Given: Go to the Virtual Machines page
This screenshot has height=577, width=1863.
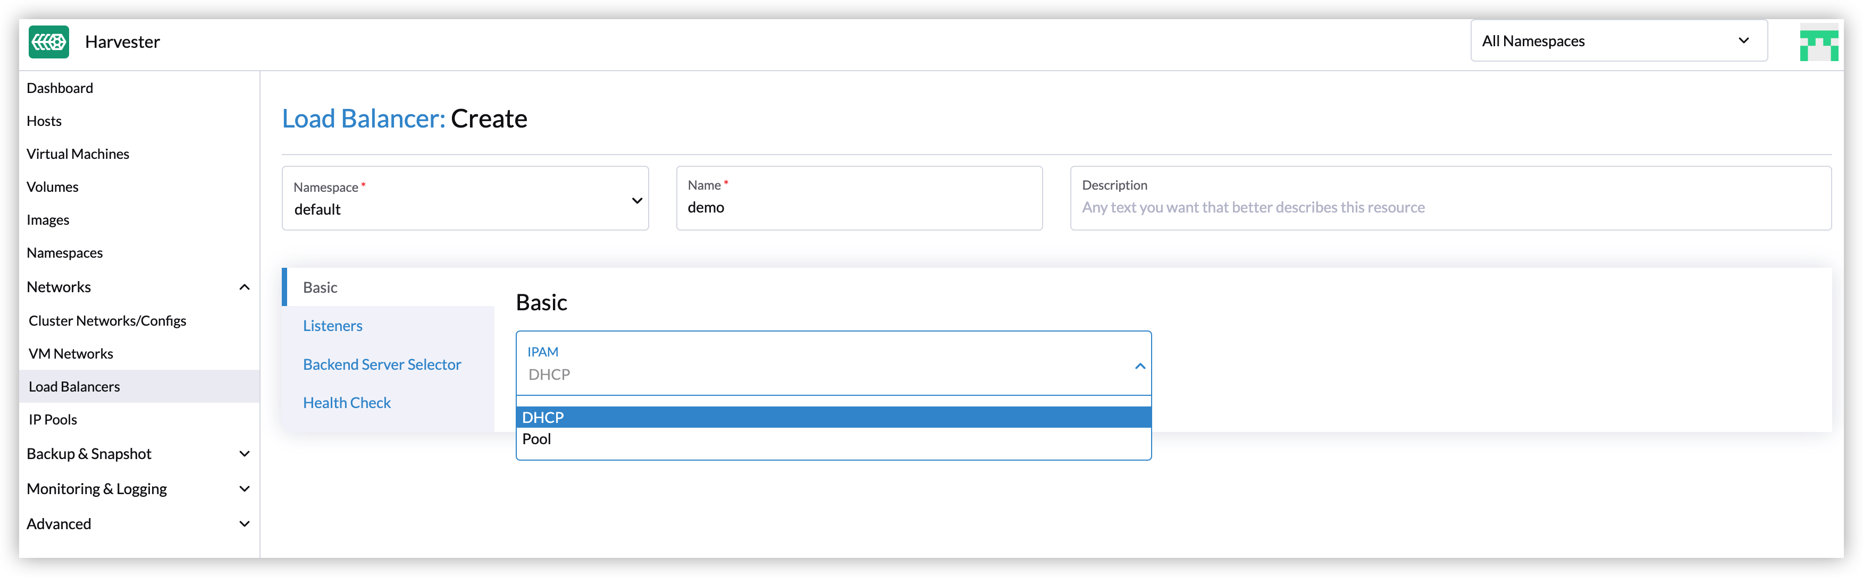Looking at the screenshot, I should [78, 154].
